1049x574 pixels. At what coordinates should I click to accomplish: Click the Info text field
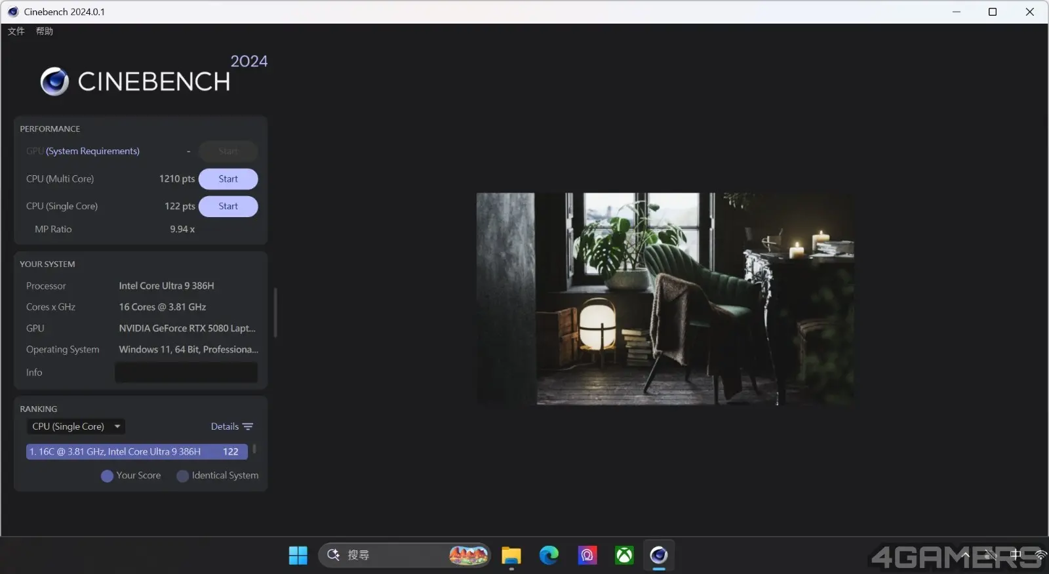click(x=186, y=373)
